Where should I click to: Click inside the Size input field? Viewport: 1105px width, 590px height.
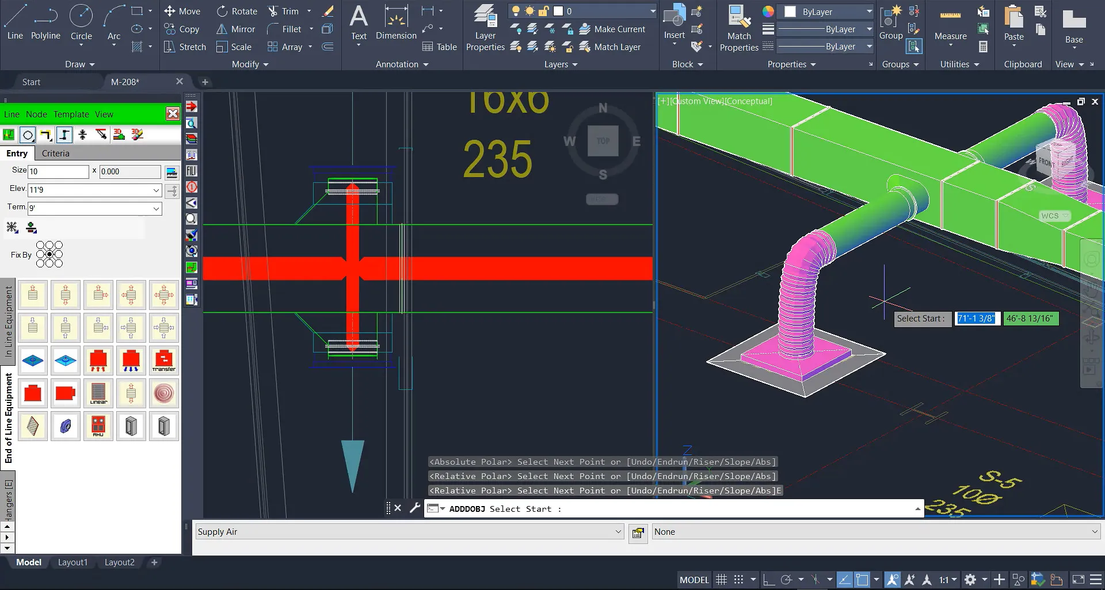point(58,171)
